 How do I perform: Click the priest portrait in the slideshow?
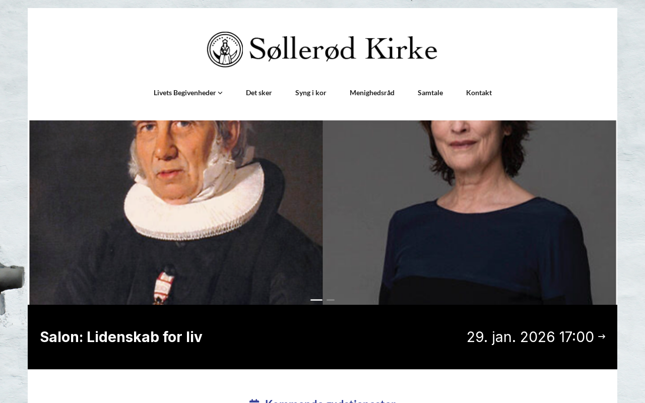[176, 213]
